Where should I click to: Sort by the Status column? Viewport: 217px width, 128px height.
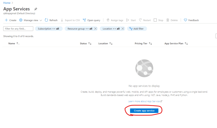pos(86,43)
